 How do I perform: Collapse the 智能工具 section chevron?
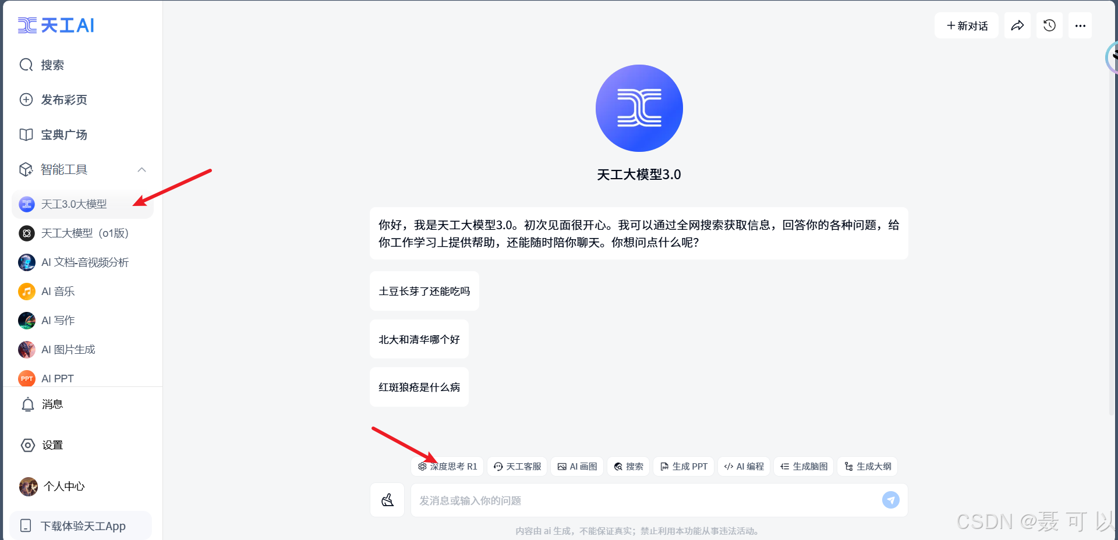(141, 169)
